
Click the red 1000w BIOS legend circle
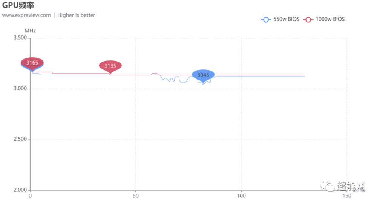pos(308,19)
